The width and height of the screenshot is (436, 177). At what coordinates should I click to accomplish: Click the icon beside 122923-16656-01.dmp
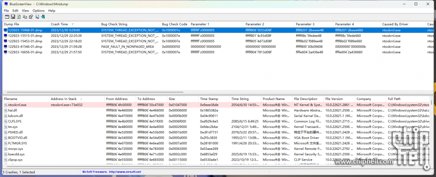(5, 52)
